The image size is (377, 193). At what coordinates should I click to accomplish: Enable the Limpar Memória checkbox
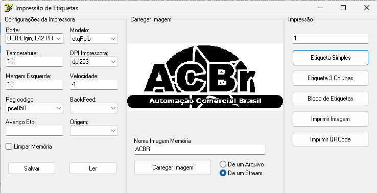coord(9,147)
